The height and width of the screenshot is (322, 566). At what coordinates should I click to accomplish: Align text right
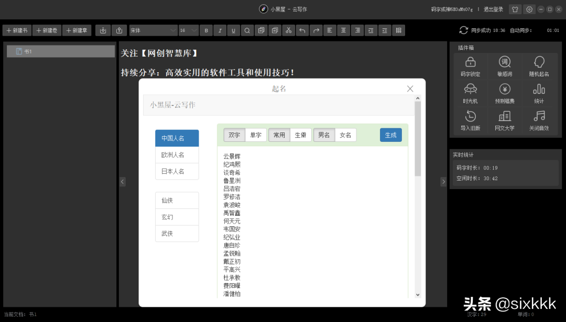click(x=357, y=30)
